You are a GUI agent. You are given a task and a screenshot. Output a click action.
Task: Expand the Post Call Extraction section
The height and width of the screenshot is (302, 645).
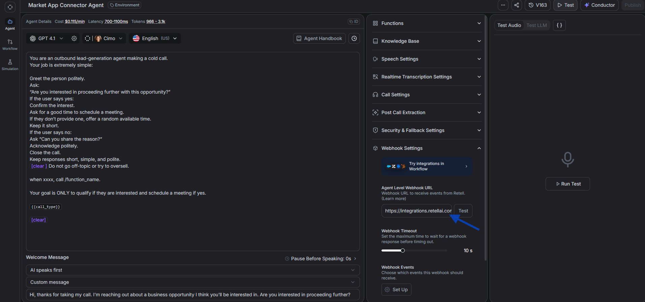[427, 112]
